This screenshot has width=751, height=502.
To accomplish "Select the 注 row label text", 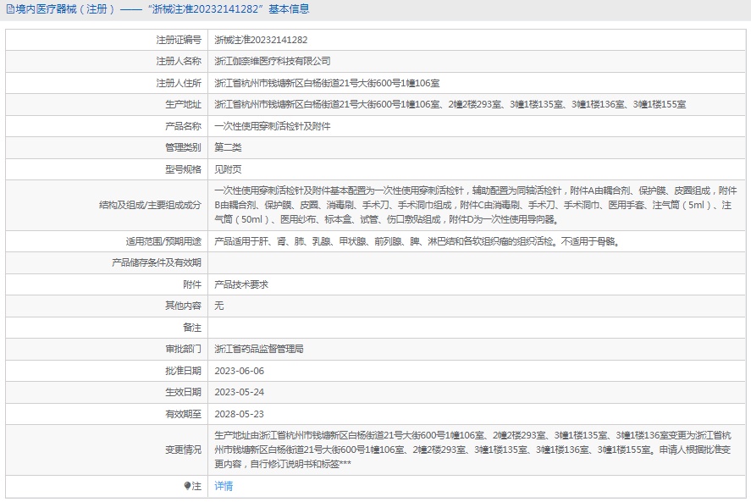I will click(196, 486).
